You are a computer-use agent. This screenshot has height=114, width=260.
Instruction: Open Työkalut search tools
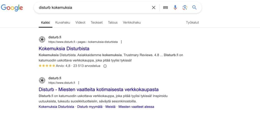pyautogui.click(x=192, y=23)
